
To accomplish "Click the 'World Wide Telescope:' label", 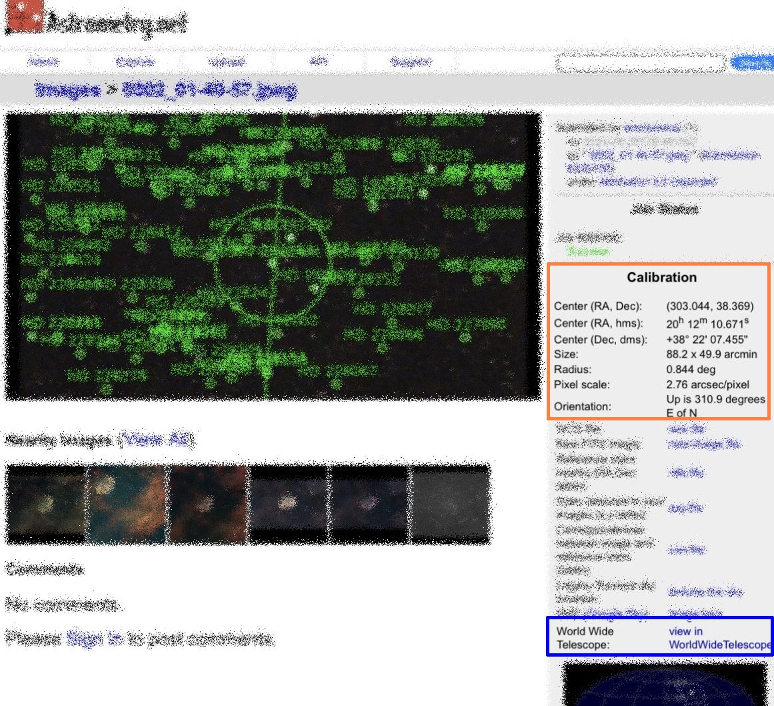I will tap(585, 638).
